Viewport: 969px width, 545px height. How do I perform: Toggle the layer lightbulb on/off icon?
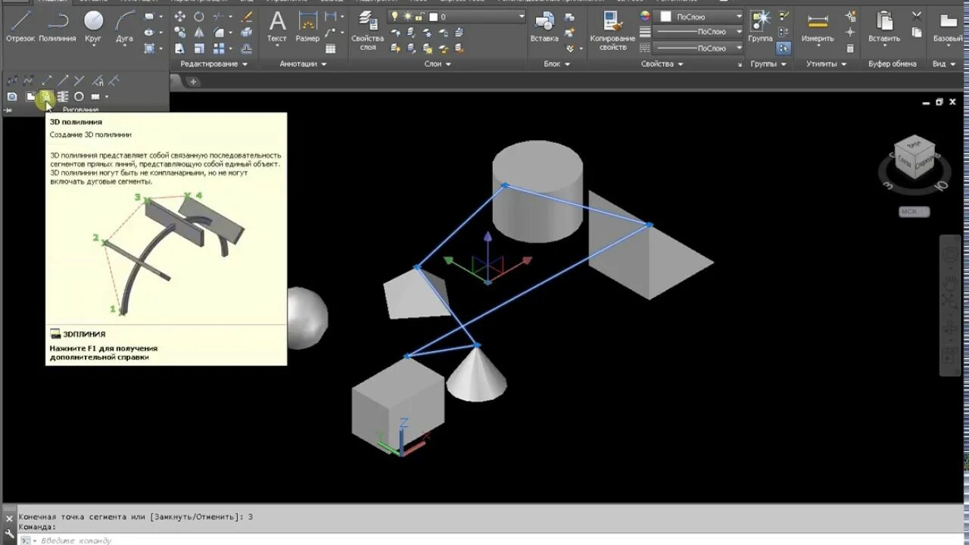[x=394, y=16]
